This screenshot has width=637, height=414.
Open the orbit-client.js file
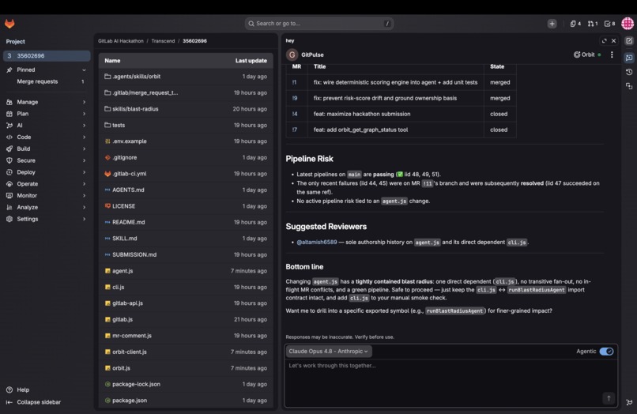(130, 352)
